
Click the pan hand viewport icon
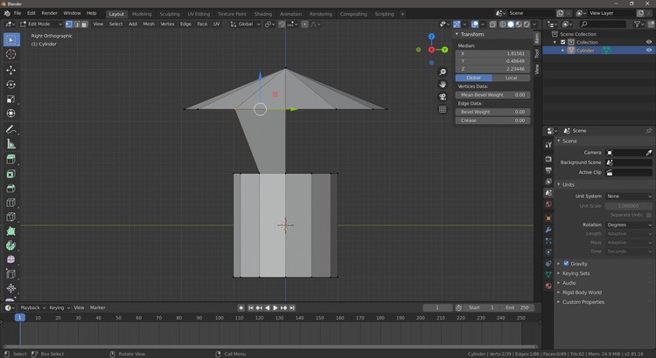click(x=443, y=85)
